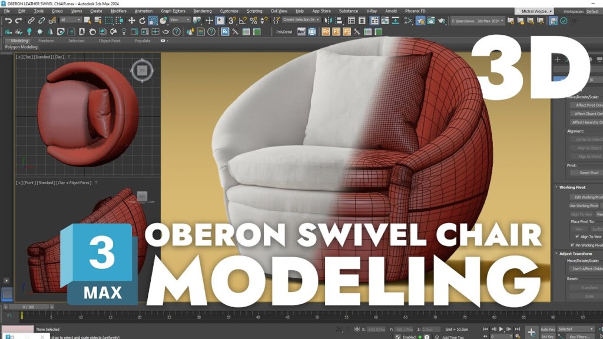Click the Select and Manipulate icon
Viewport: 603px width, 339px height.
(x=210, y=21)
